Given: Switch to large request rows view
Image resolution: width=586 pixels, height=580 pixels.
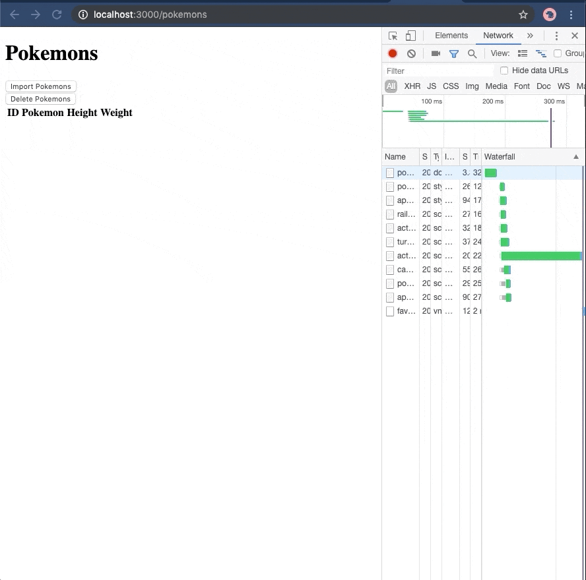Looking at the screenshot, I should [x=523, y=53].
